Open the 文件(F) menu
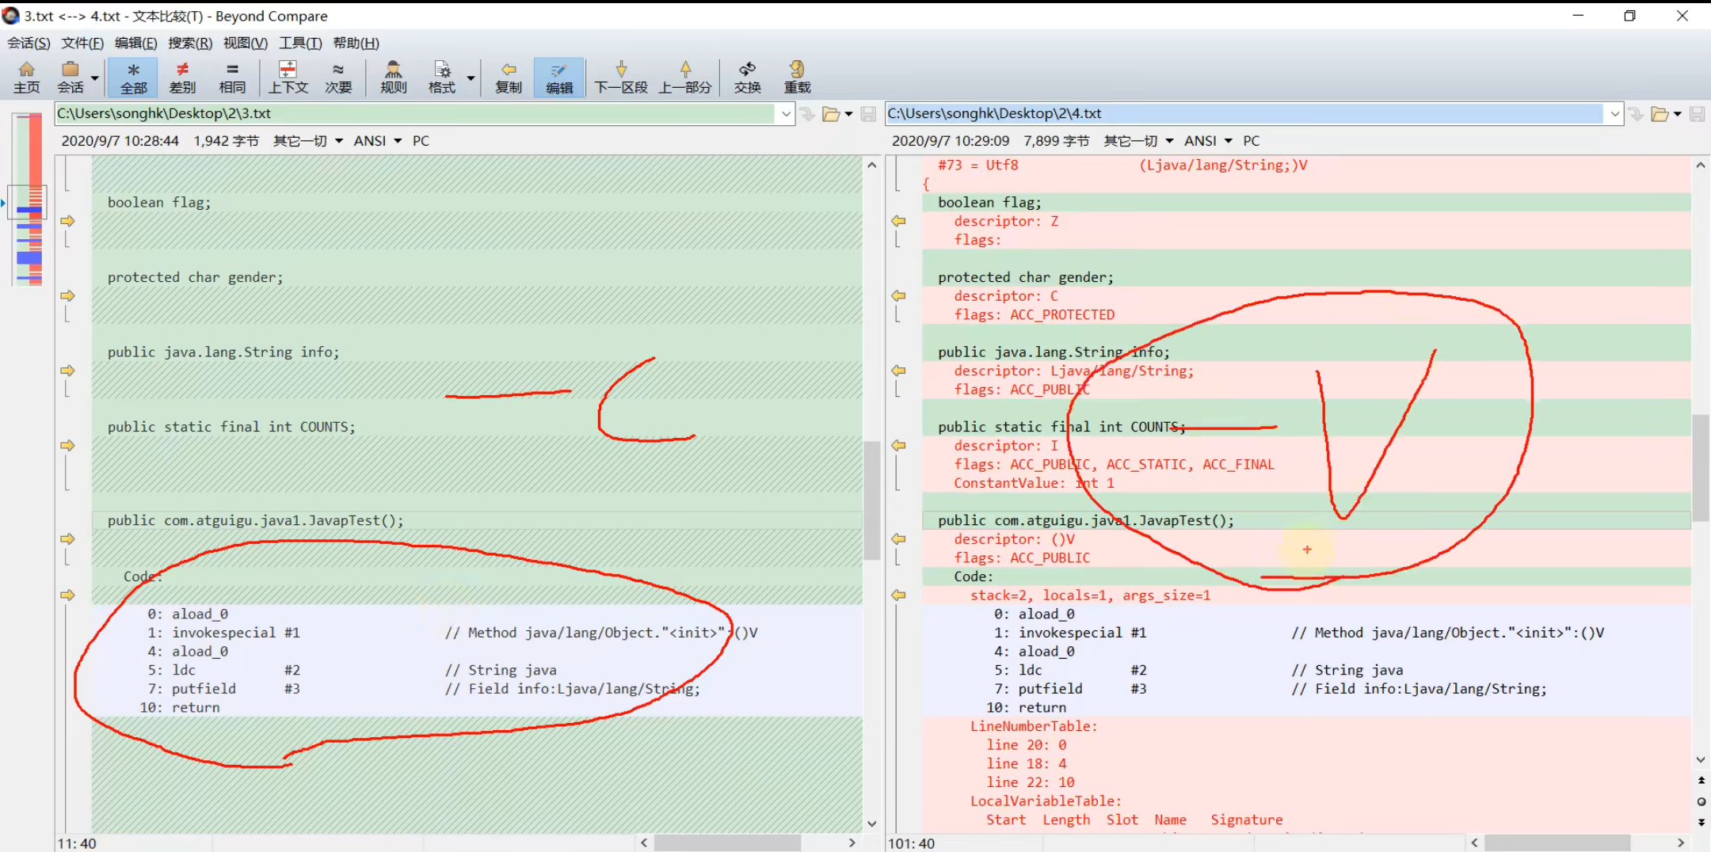This screenshot has height=852, width=1711. coord(82,43)
